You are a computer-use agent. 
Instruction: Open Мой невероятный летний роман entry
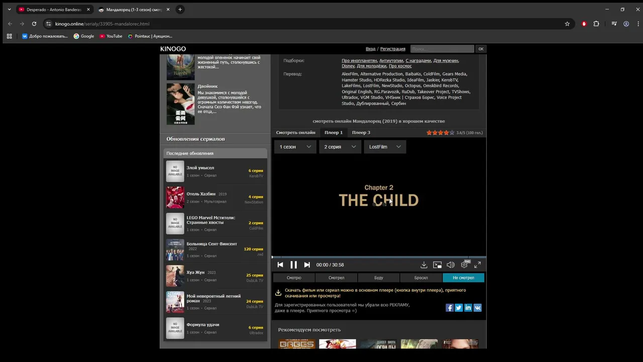coord(216,302)
